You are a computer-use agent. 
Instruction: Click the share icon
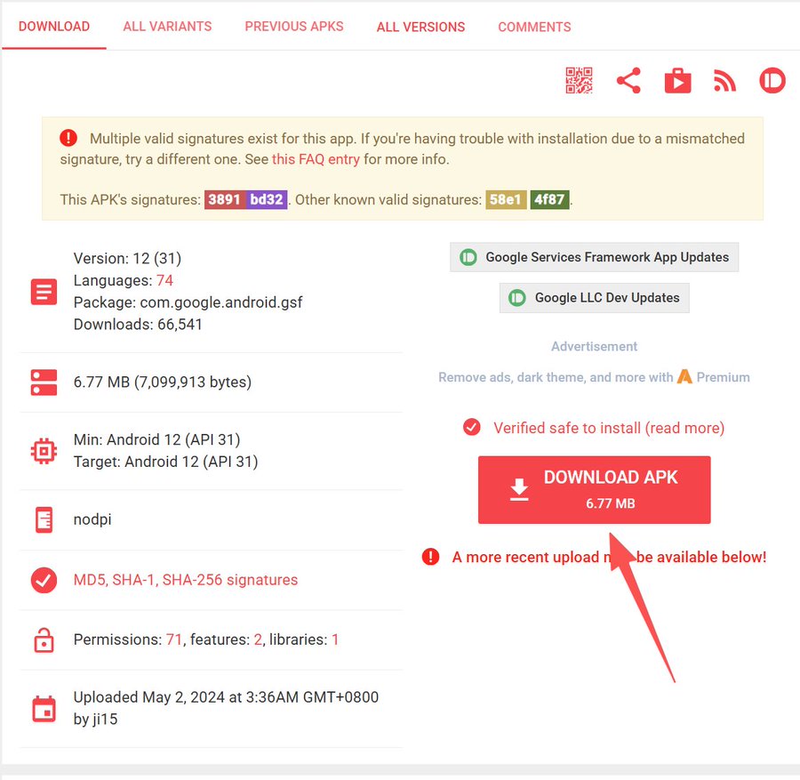(628, 81)
